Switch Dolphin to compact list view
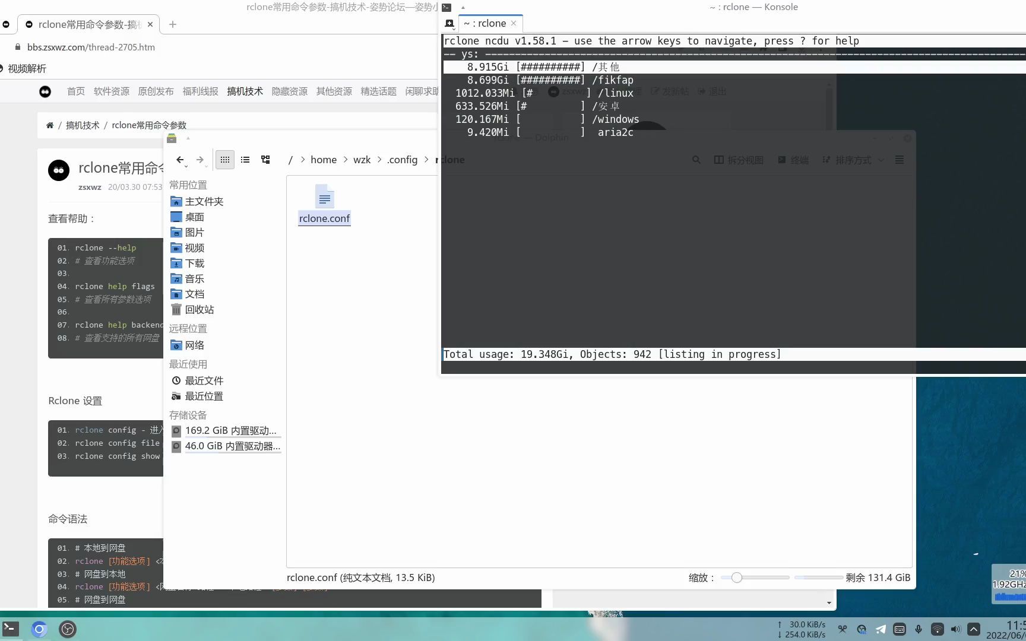1026x641 pixels. pos(245,160)
